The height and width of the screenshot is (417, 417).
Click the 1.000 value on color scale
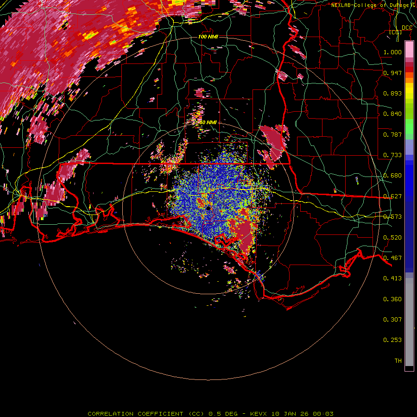coord(392,52)
